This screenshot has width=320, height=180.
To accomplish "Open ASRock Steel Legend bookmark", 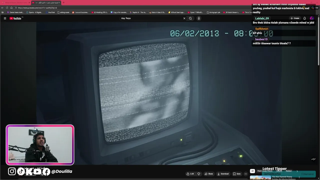I will [176, 12].
